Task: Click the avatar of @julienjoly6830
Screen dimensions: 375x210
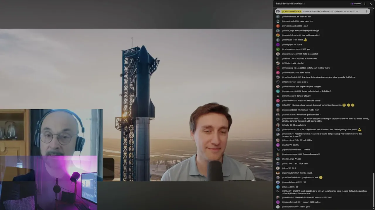Action: click(x=278, y=45)
